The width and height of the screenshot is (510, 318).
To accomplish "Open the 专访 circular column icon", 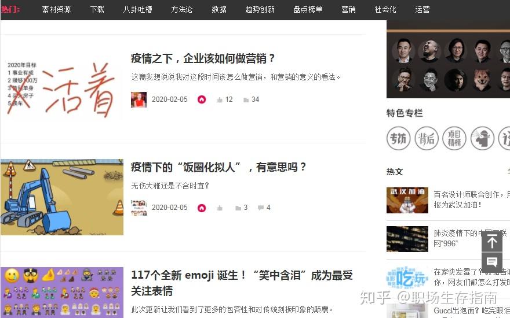I will 399,138.
